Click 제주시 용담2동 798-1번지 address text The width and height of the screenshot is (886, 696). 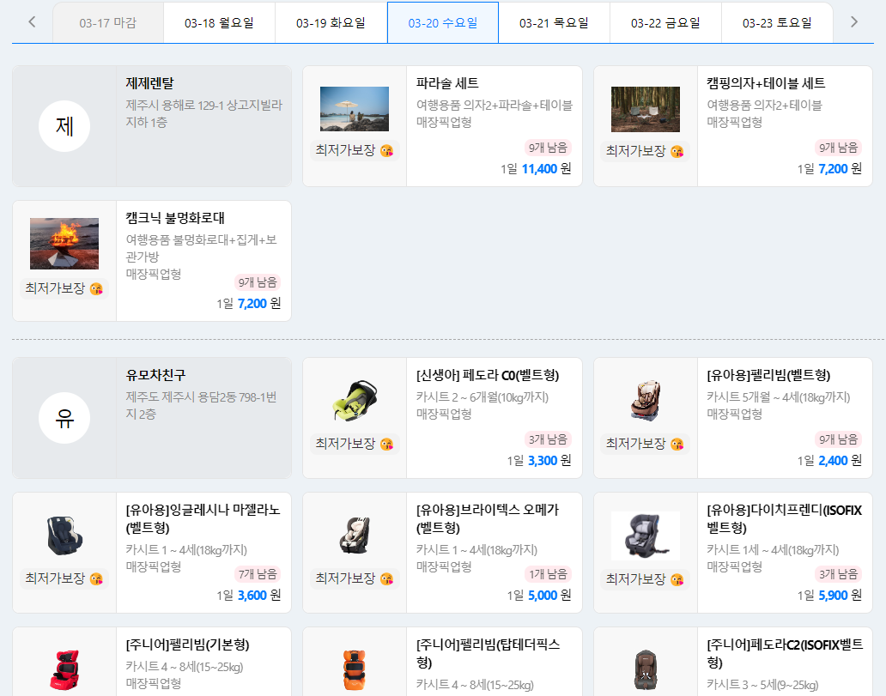click(201, 406)
